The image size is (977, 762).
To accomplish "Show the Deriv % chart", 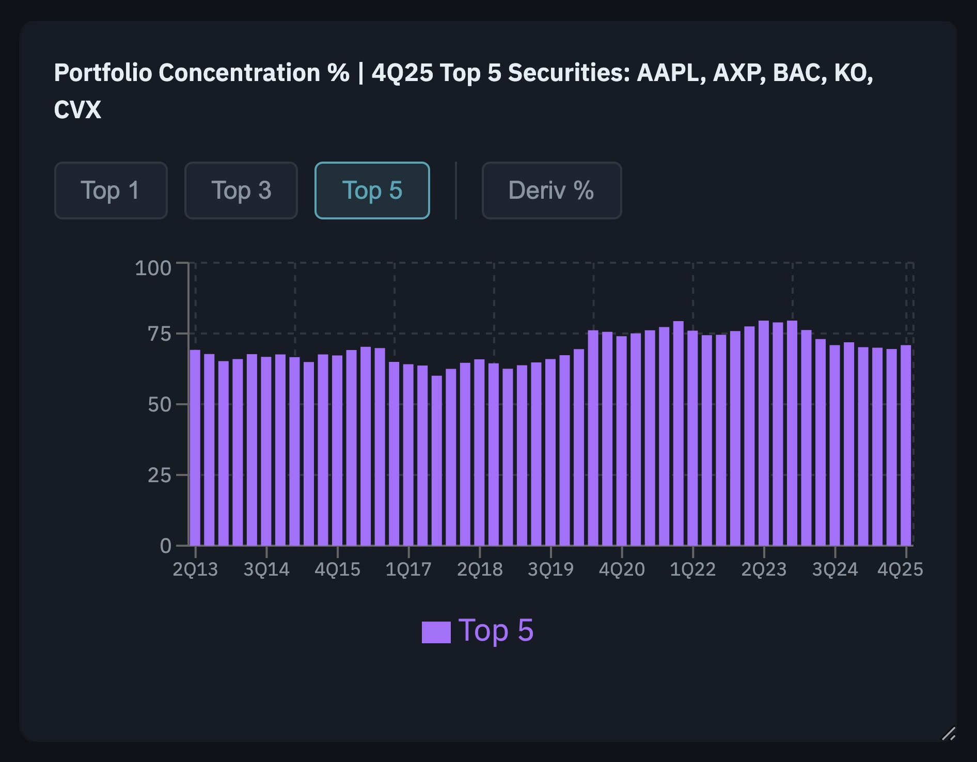I will coord(551,190).
